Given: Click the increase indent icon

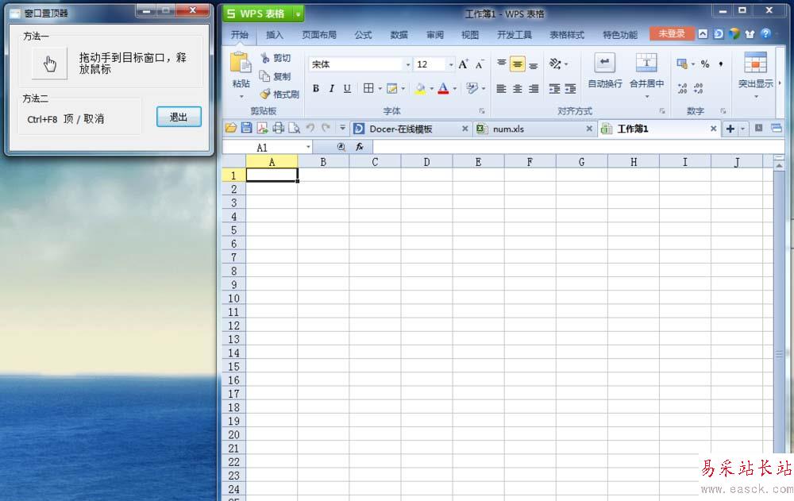Looking at the screenshot, I should (570, 89).
